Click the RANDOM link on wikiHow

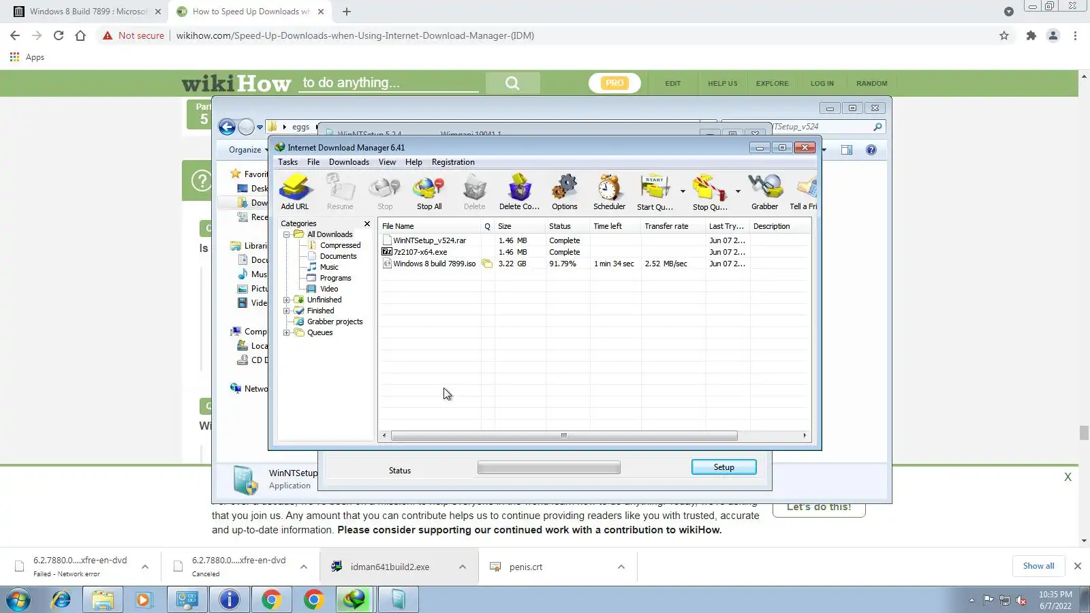click(x=871, y=83)
